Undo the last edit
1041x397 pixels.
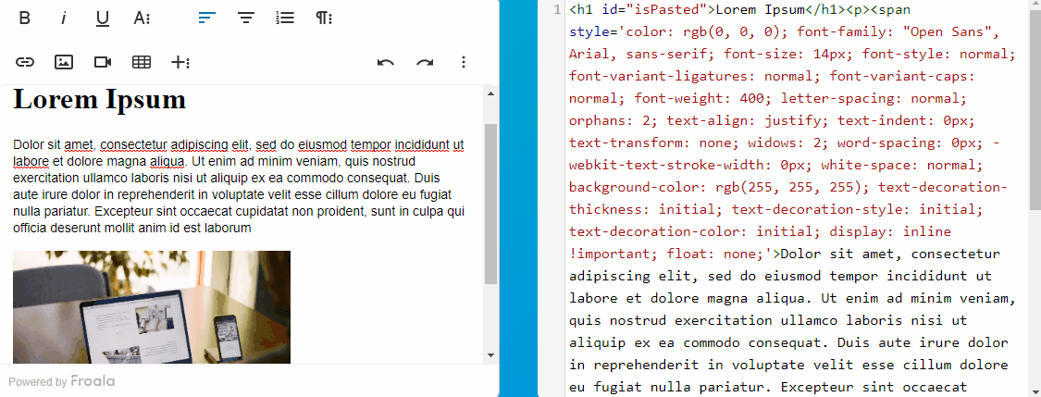pos(386,62)
